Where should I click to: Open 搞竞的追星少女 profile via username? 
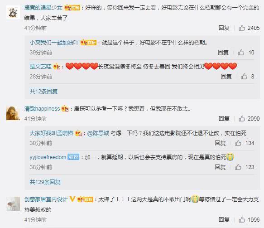(43, 8)
